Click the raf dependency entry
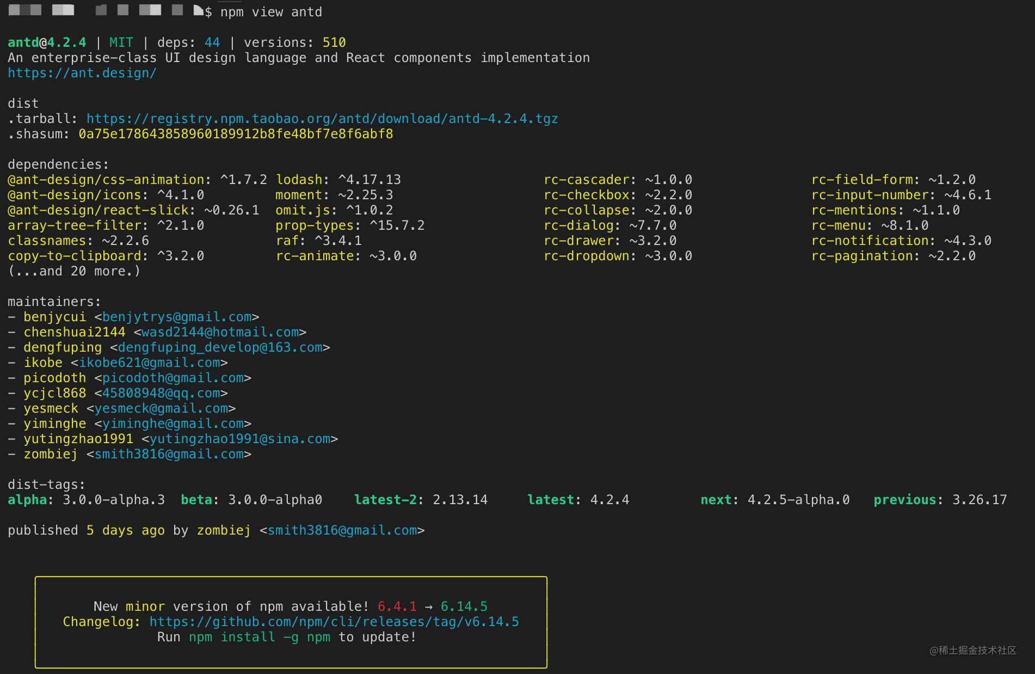Screen dimensions: 1035x674 pyautogui.click(x=318, y=241)
